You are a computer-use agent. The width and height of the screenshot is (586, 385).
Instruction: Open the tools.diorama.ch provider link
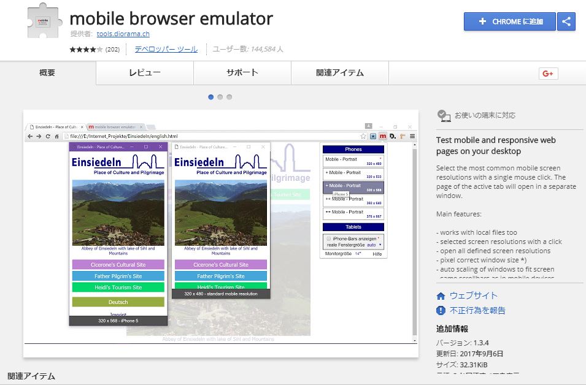click(x=123, y=34)
